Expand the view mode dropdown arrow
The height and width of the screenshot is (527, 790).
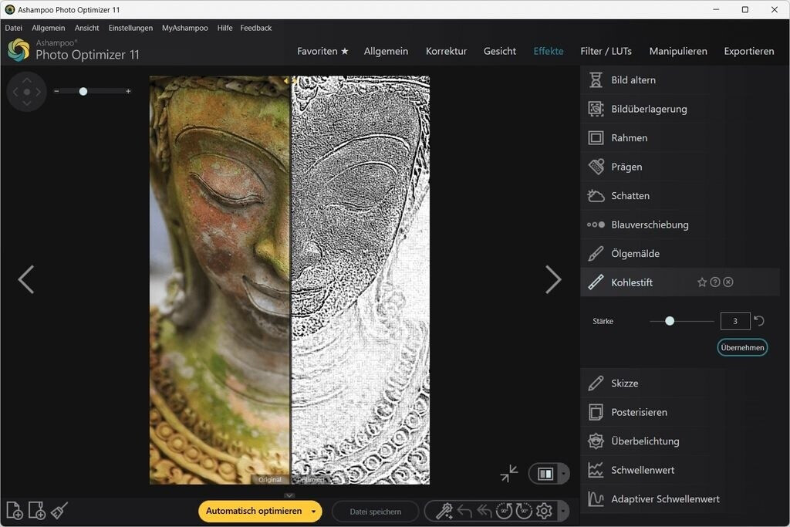(x=564, y=474)
